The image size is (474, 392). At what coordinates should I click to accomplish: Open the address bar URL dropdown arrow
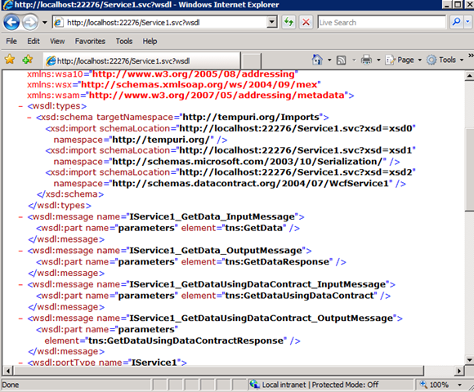pyautogui.click(x=272, y=22)
